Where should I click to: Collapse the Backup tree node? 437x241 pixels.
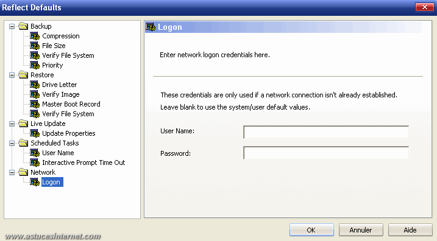click(x=12, y=26)
